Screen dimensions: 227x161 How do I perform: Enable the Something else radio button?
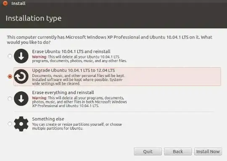tap(10, 124)
